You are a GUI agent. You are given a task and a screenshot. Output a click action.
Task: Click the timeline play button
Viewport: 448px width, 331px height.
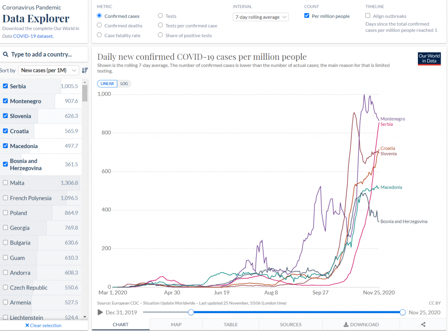pyautogui.click(x=100, y=313)
